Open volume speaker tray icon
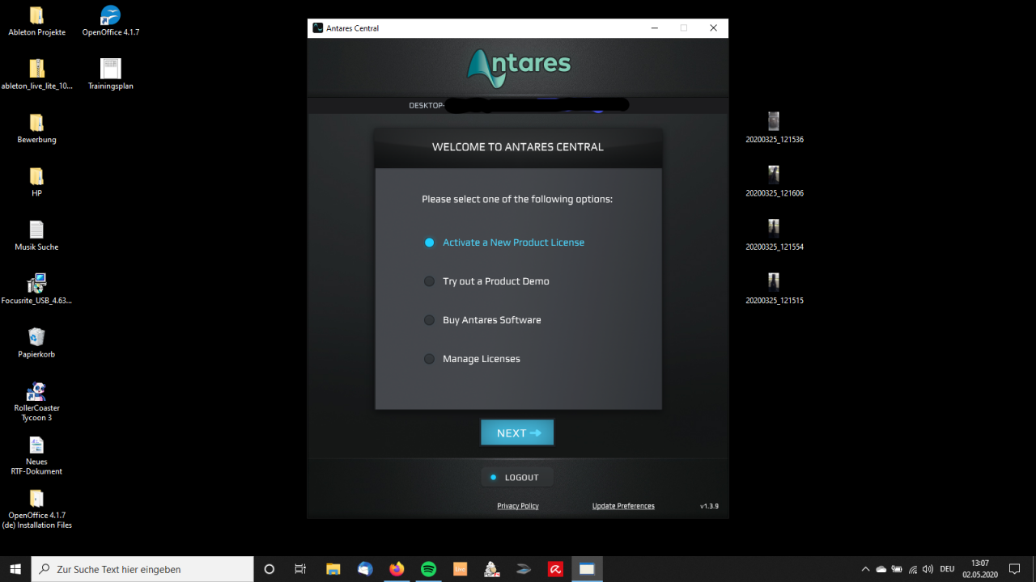Image resolution: width=1036 pixels, height=582 pixels. click(x=928, y=569)
